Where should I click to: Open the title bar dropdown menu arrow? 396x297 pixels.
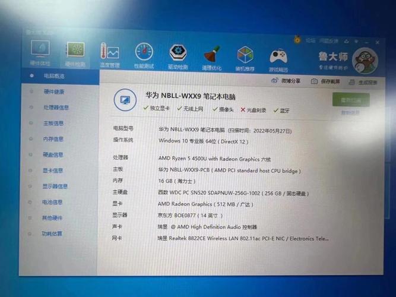click(356, 41)
